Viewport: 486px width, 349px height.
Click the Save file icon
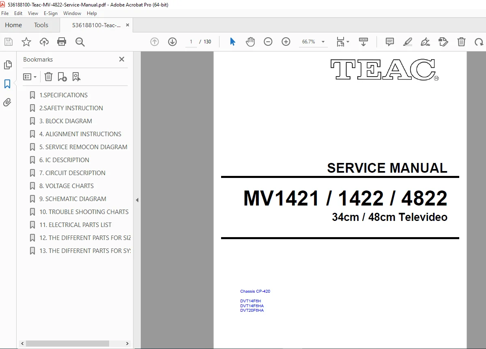[x=9, y=41]
